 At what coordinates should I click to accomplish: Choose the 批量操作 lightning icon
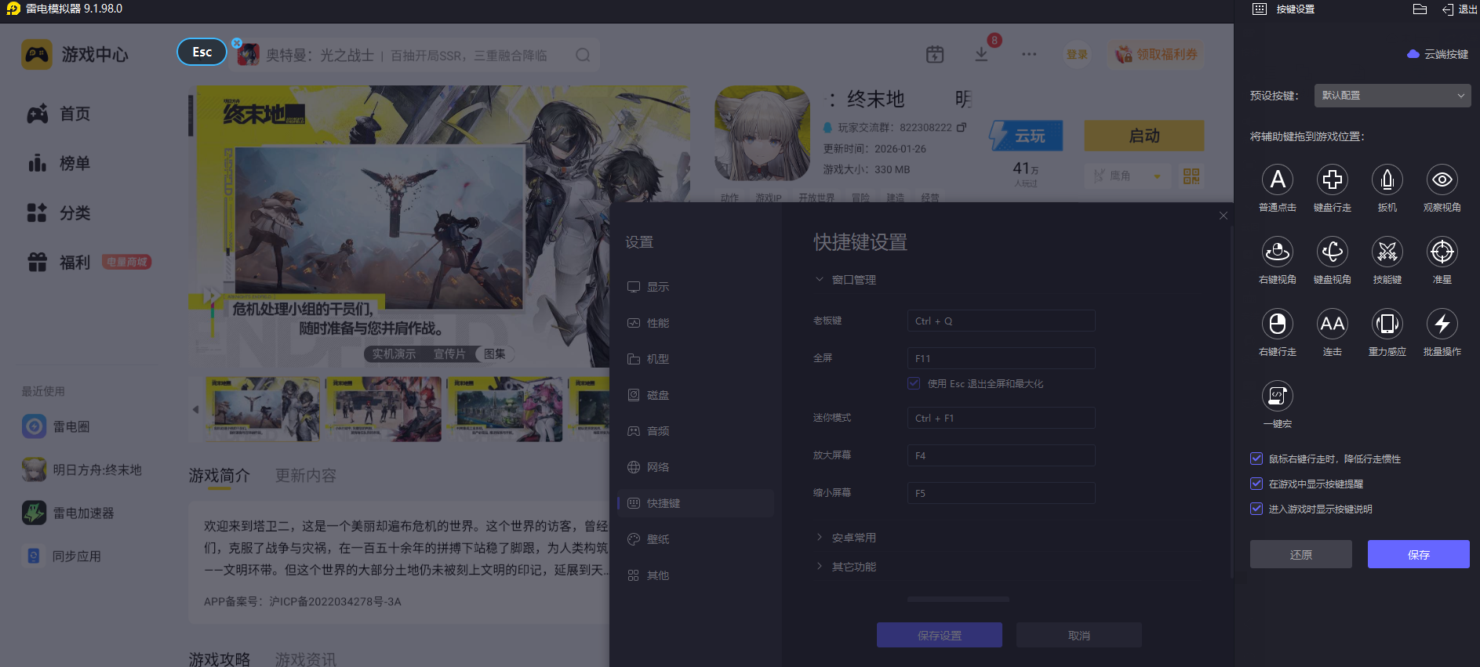pyautogui.click(x=1442, y=324)
